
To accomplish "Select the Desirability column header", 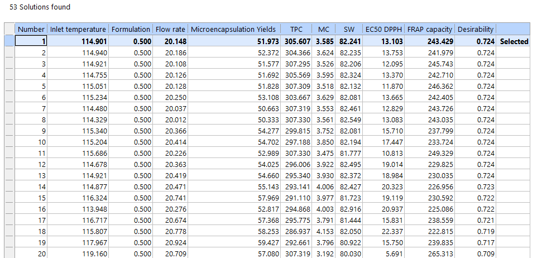I will (x=476, y=30).
